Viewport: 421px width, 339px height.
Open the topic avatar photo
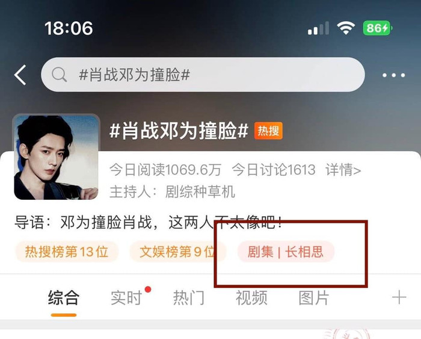pos(56,157)
